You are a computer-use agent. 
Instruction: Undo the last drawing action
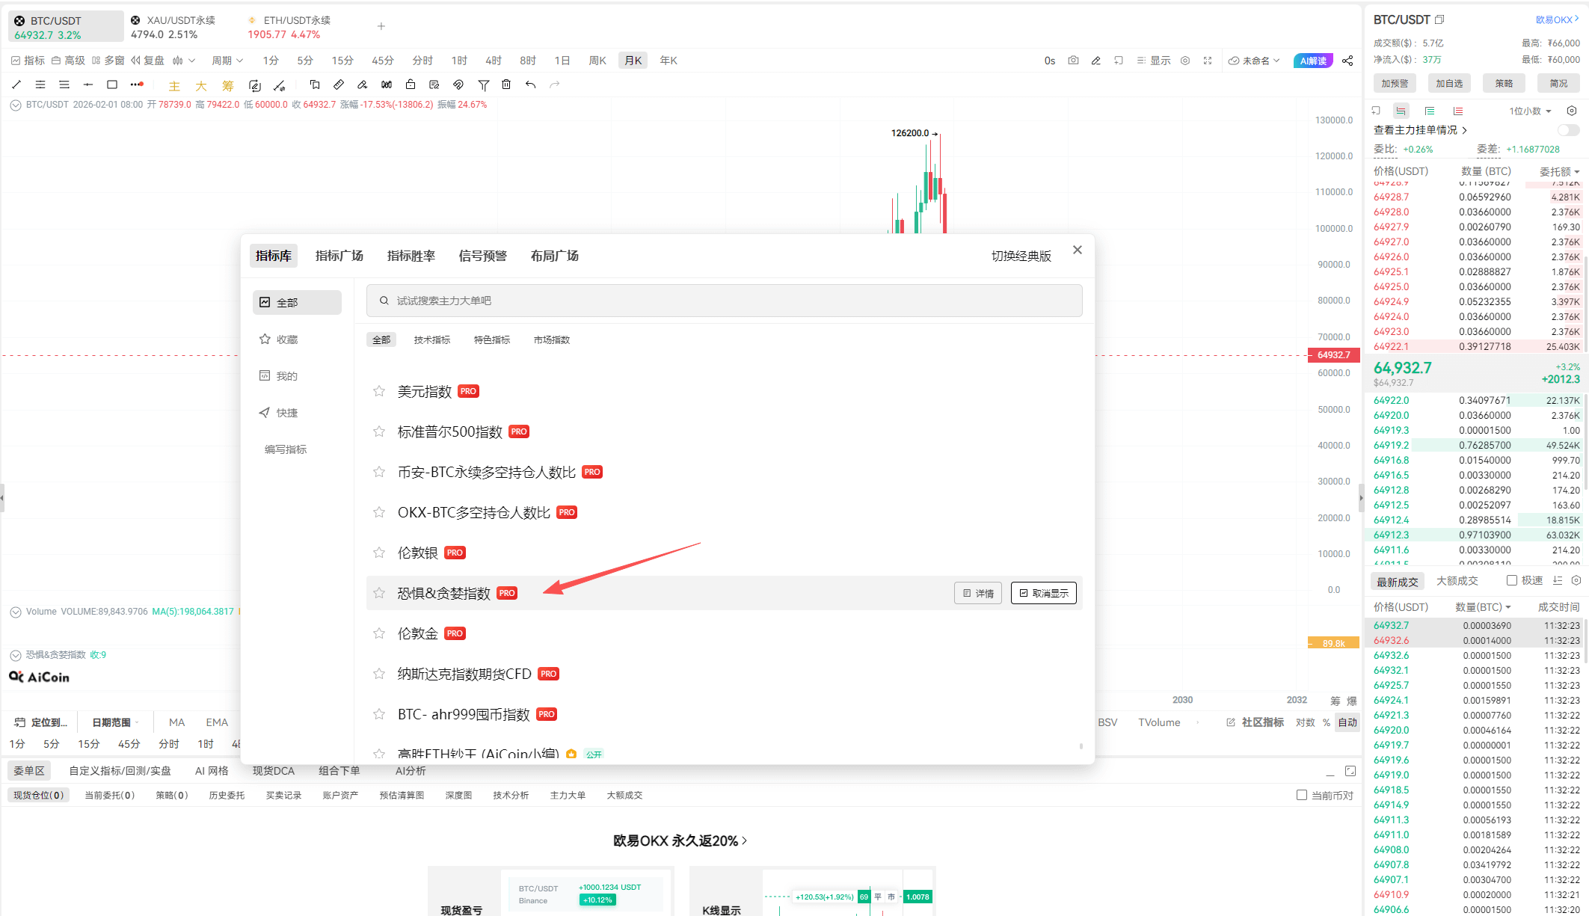click(531, 84)
